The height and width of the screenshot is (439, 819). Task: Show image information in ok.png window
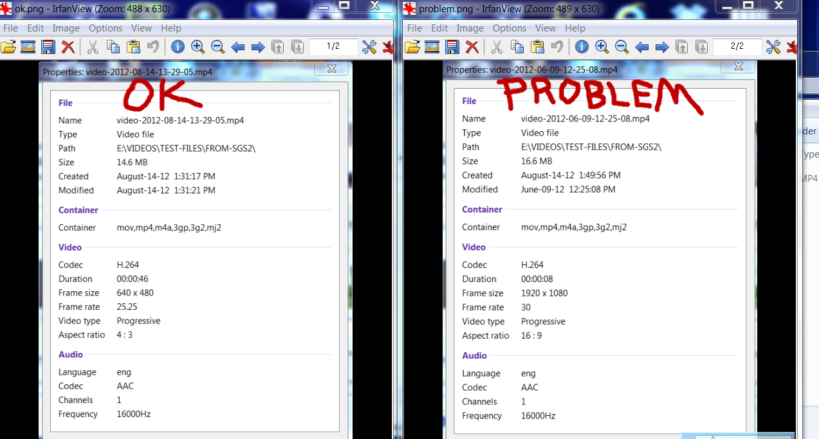click(178, 47)
